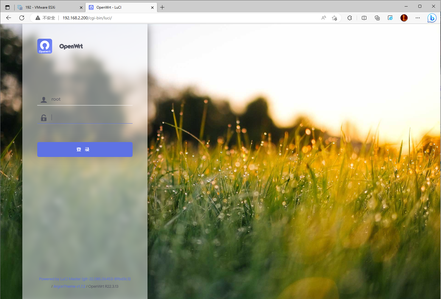The image size is (441, 299).
Task: Click the IE mode icon
Action: [390, 18]
